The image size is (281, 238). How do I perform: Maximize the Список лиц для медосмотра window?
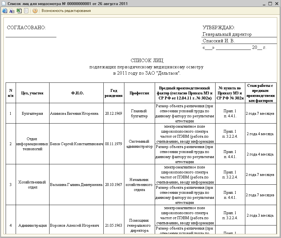pyautogui.click(x=270, y=3)
